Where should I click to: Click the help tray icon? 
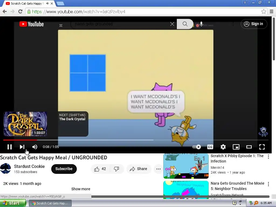pos(234,203)
